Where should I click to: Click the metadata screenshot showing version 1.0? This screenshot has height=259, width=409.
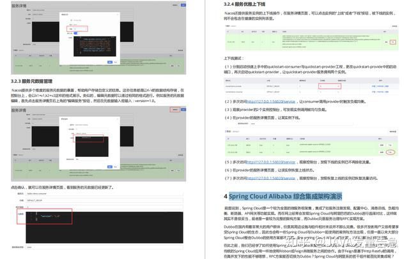[97, 221]
